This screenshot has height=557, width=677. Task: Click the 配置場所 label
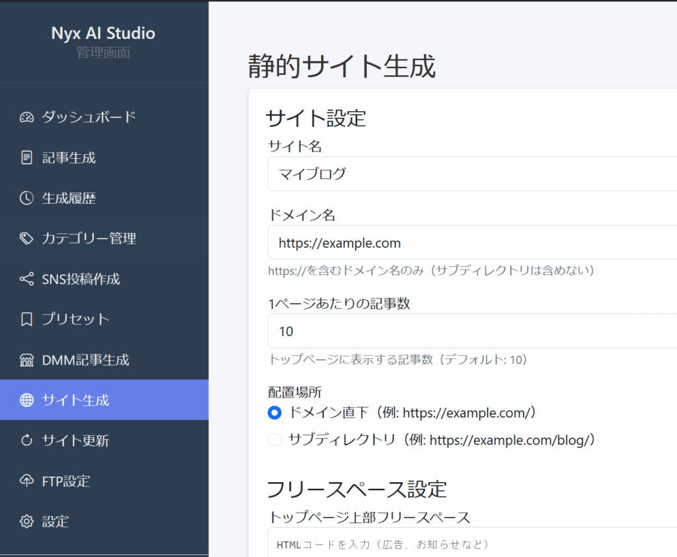[295, 392]
